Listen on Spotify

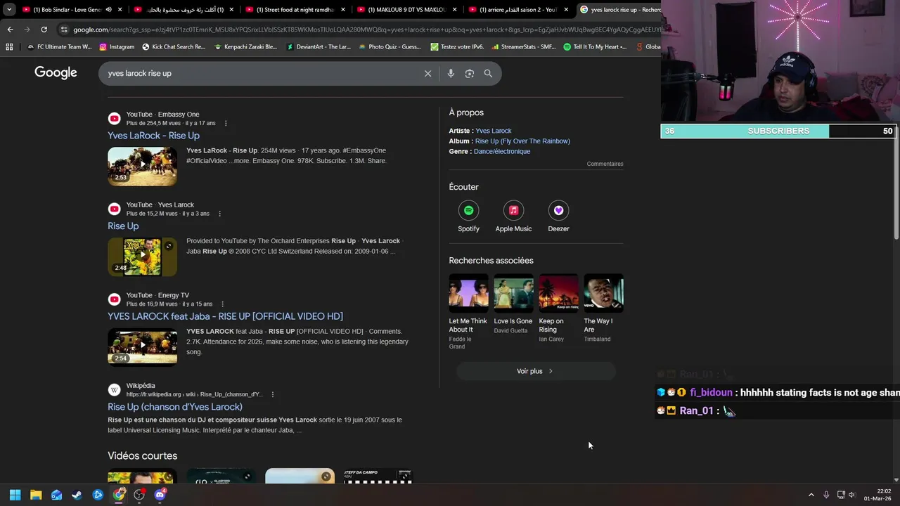(468, 216)
